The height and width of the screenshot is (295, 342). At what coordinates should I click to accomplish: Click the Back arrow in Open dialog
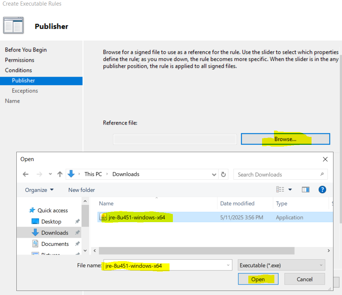point(26,174)
